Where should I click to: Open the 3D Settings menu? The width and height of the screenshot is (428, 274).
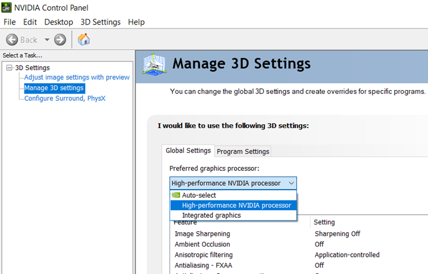[x=100, y=22]
